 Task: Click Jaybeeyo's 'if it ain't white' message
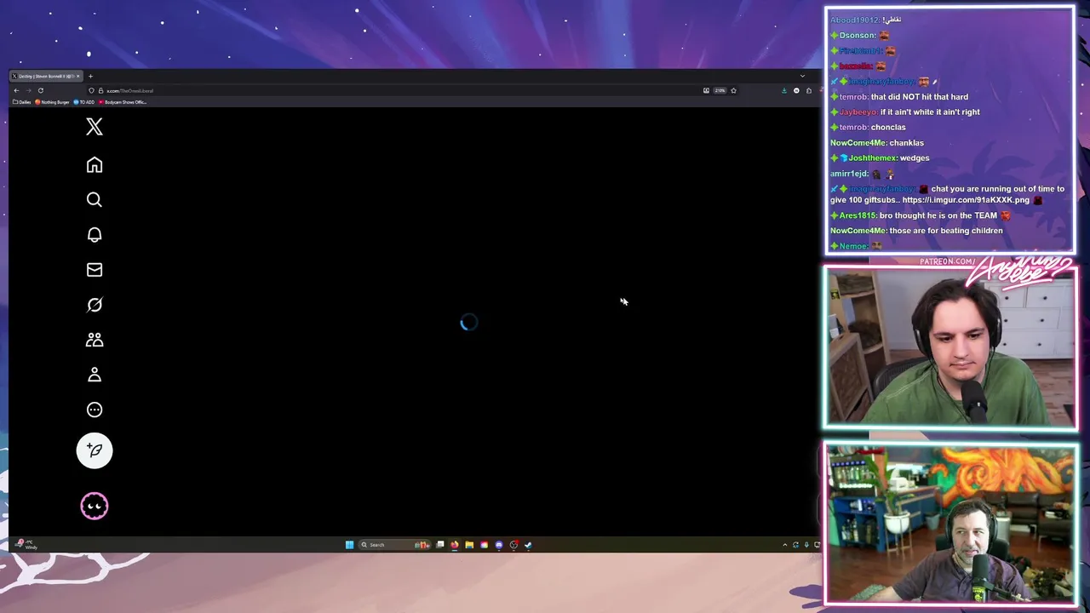(x=930, y=112)
